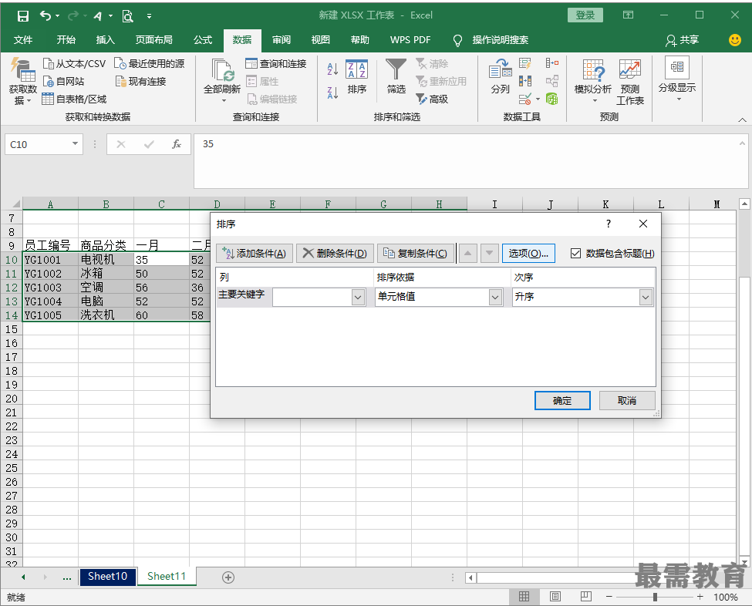Open Outline (分级显示) group
752x606 pixels.
(x=677, y=79)
